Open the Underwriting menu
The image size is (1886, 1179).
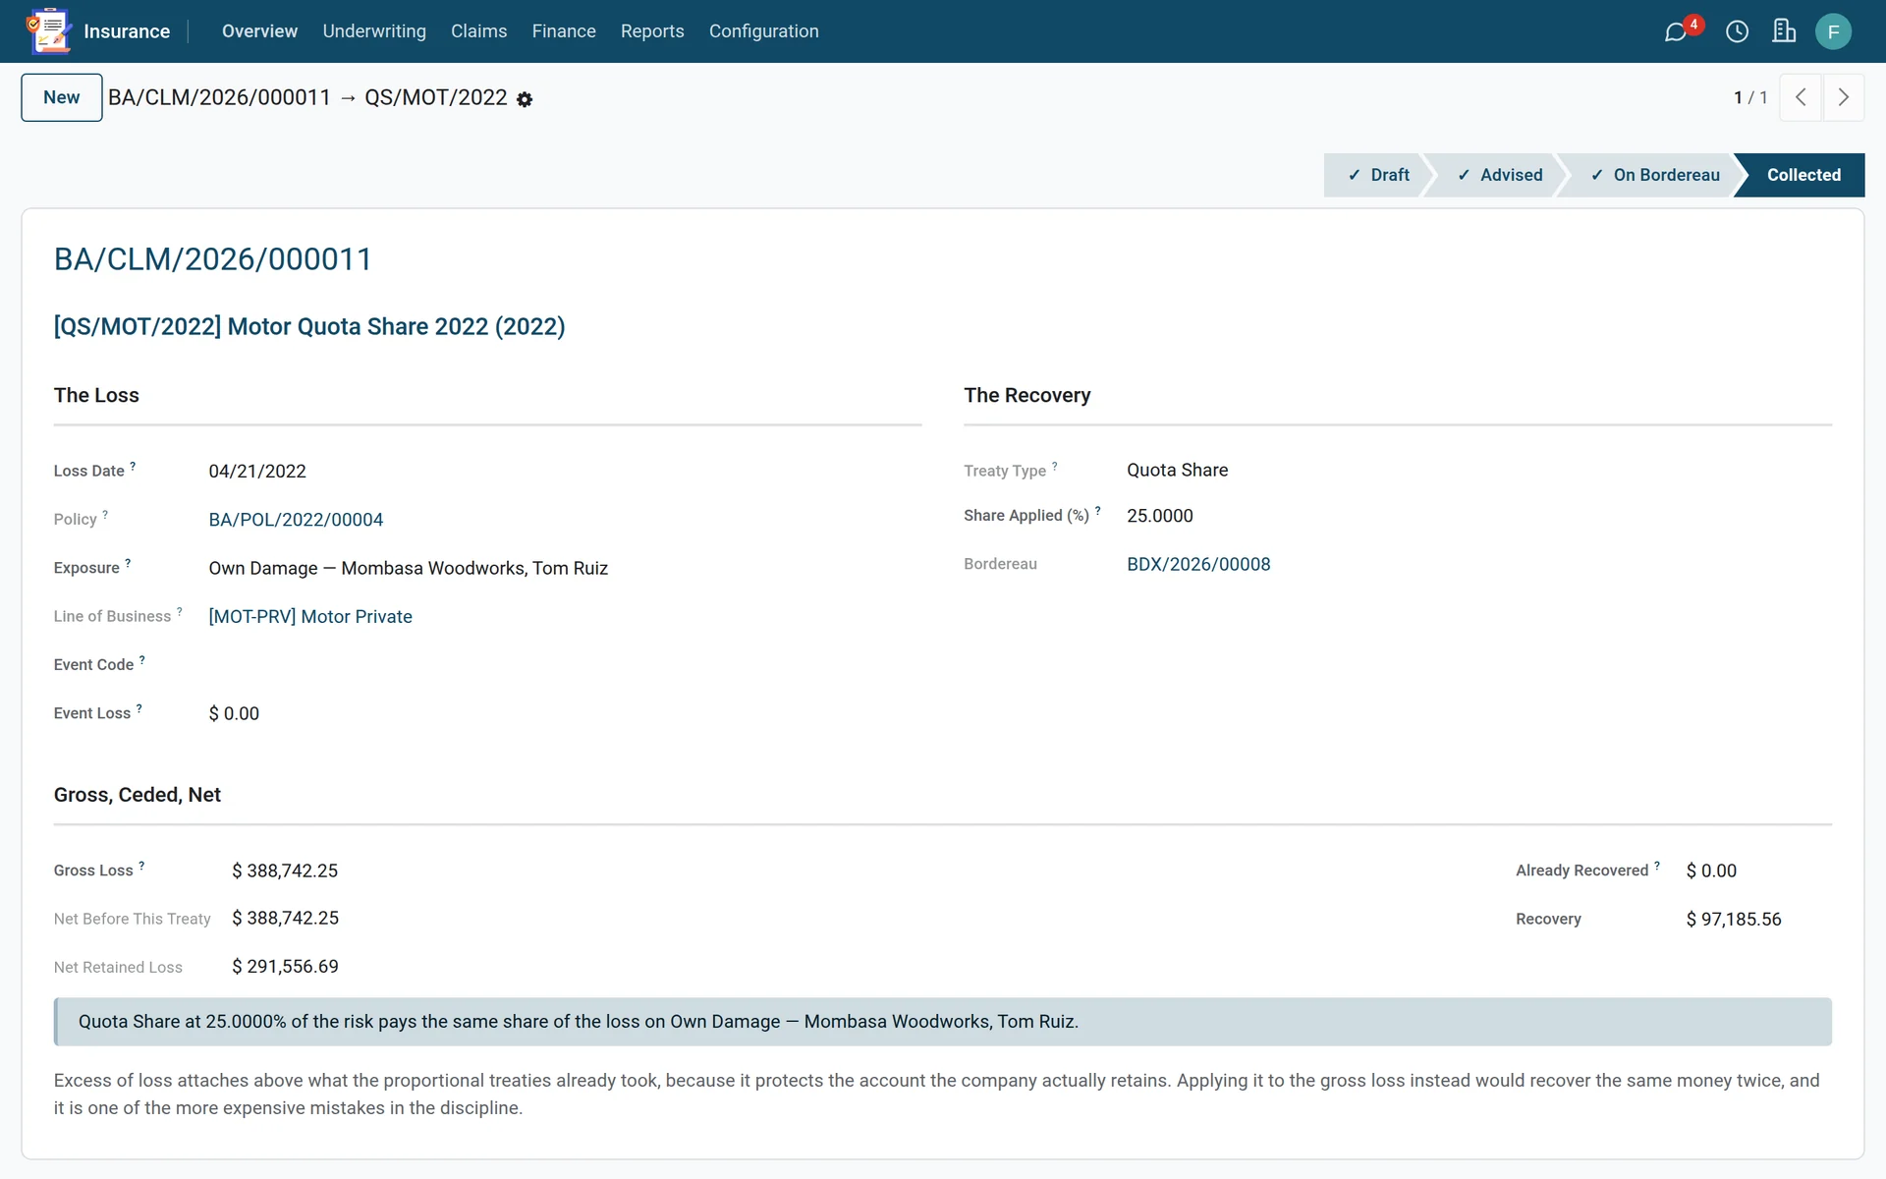(374, 31)
